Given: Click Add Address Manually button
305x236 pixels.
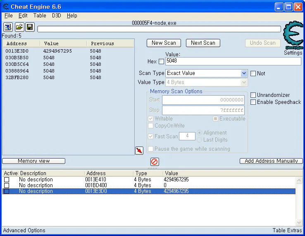Looking at the screenshot, I should [x=271, y=161].
